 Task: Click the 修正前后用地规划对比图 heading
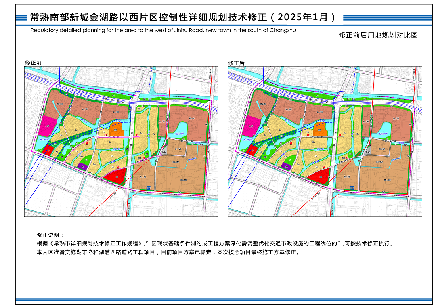[378, 35]
